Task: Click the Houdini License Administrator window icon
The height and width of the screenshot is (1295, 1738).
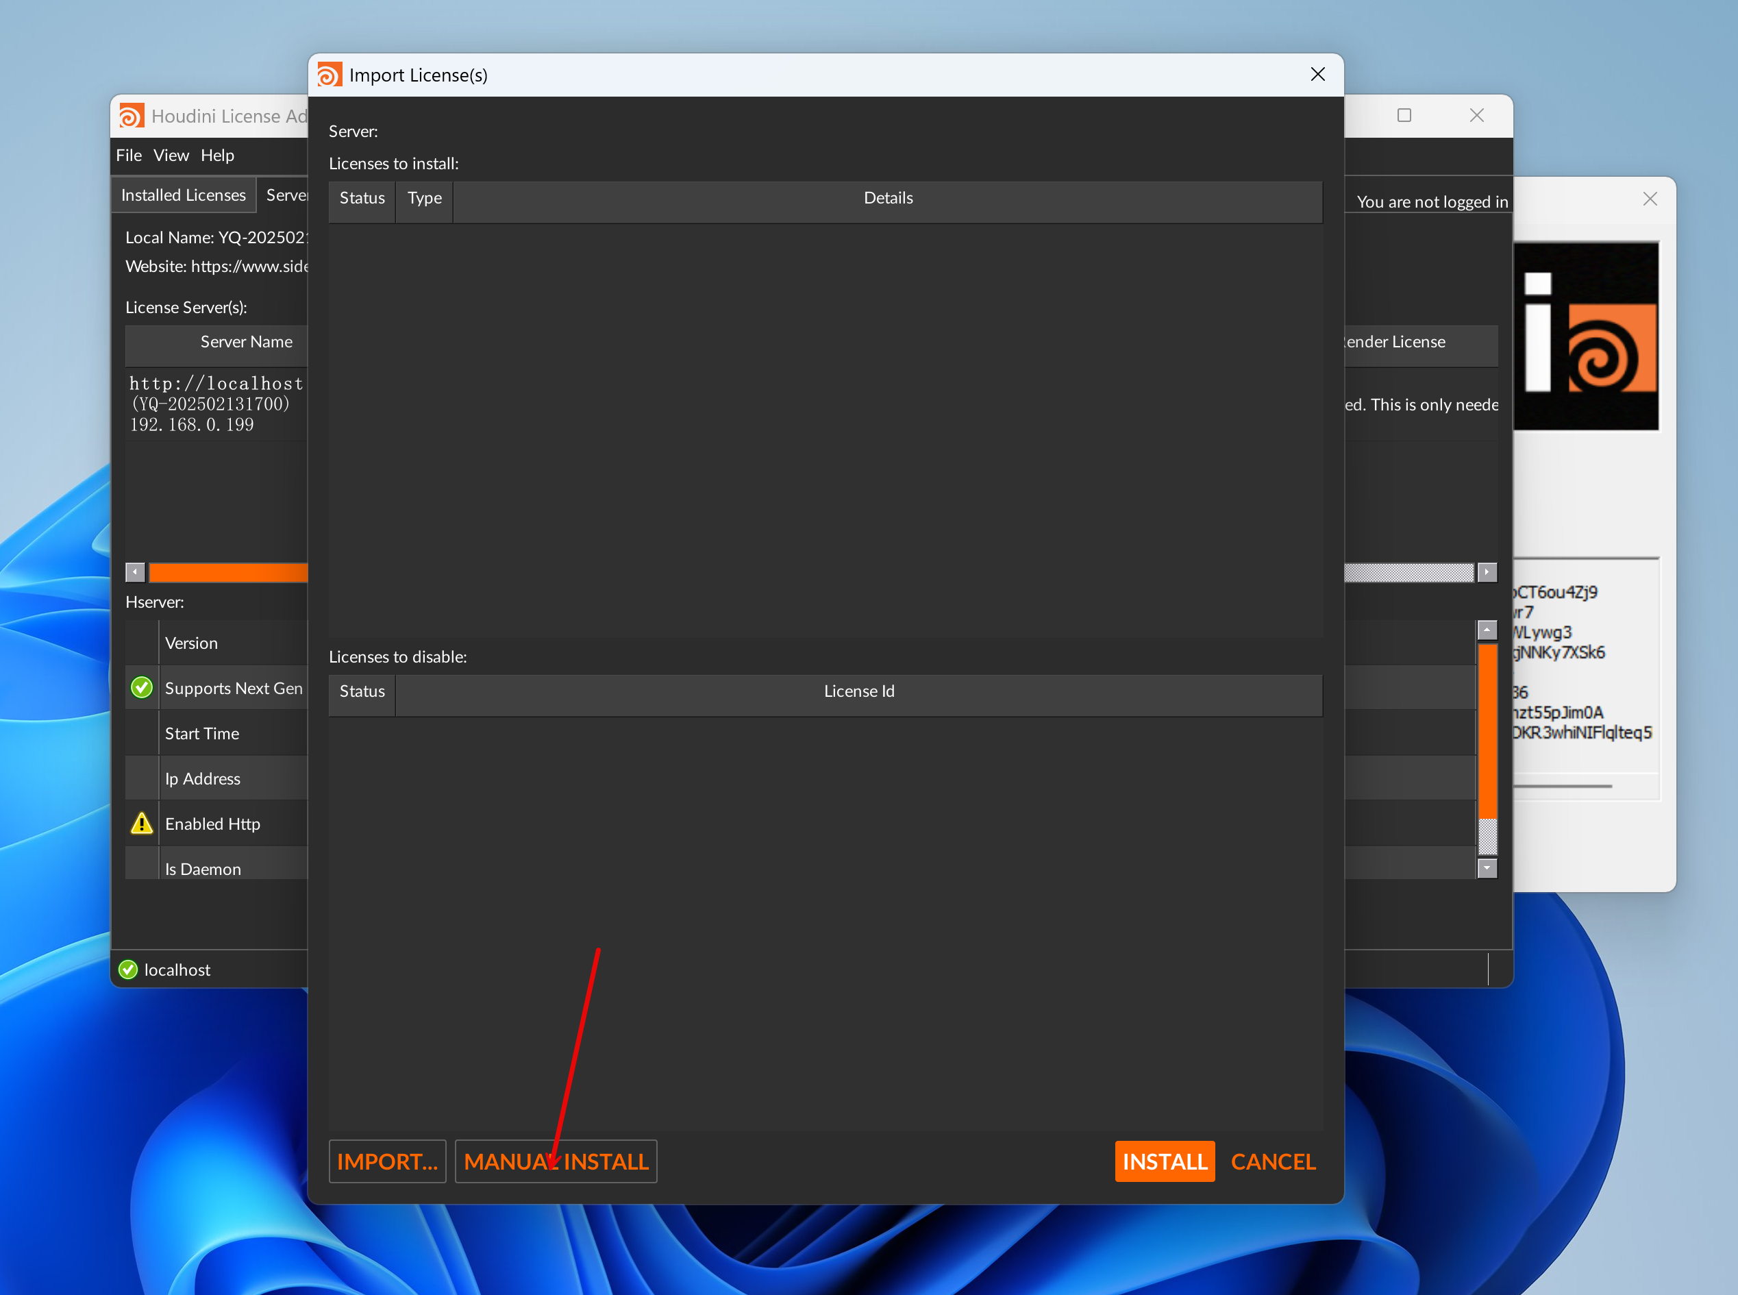Action: click(131, 116)
